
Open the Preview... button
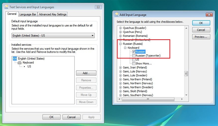(x=201, y=37)
